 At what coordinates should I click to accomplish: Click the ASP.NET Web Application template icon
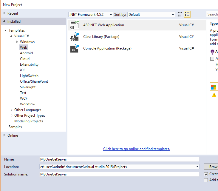pos(75,25)
